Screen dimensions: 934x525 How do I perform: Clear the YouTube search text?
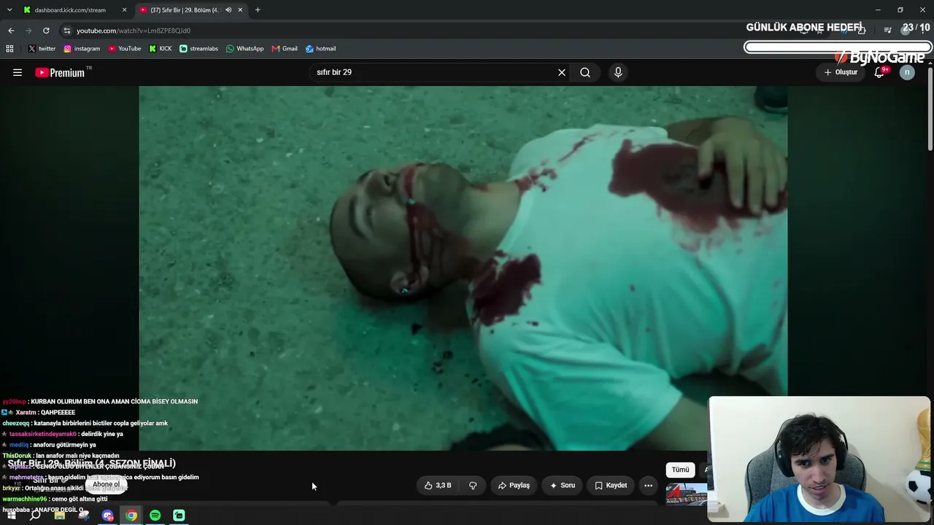pos(562,72)
